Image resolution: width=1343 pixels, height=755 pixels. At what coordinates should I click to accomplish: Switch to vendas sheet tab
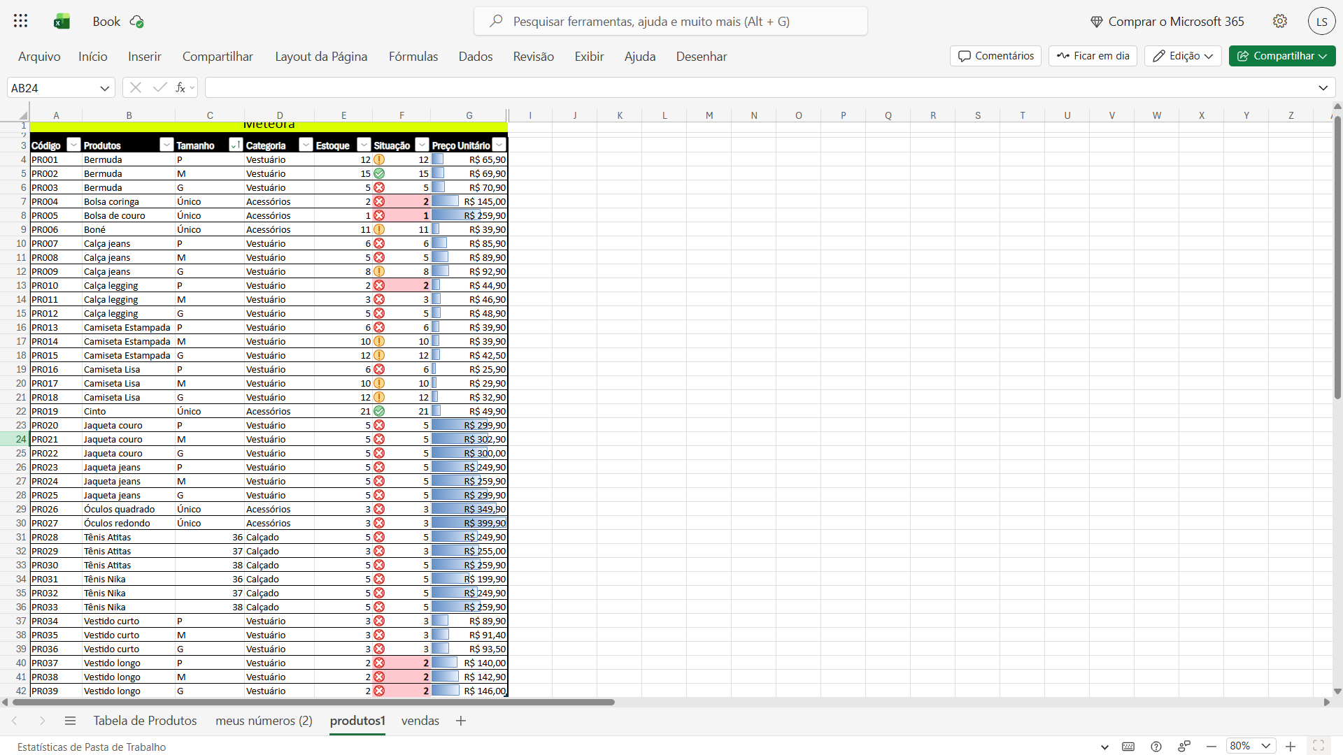(x=420, y=721)
